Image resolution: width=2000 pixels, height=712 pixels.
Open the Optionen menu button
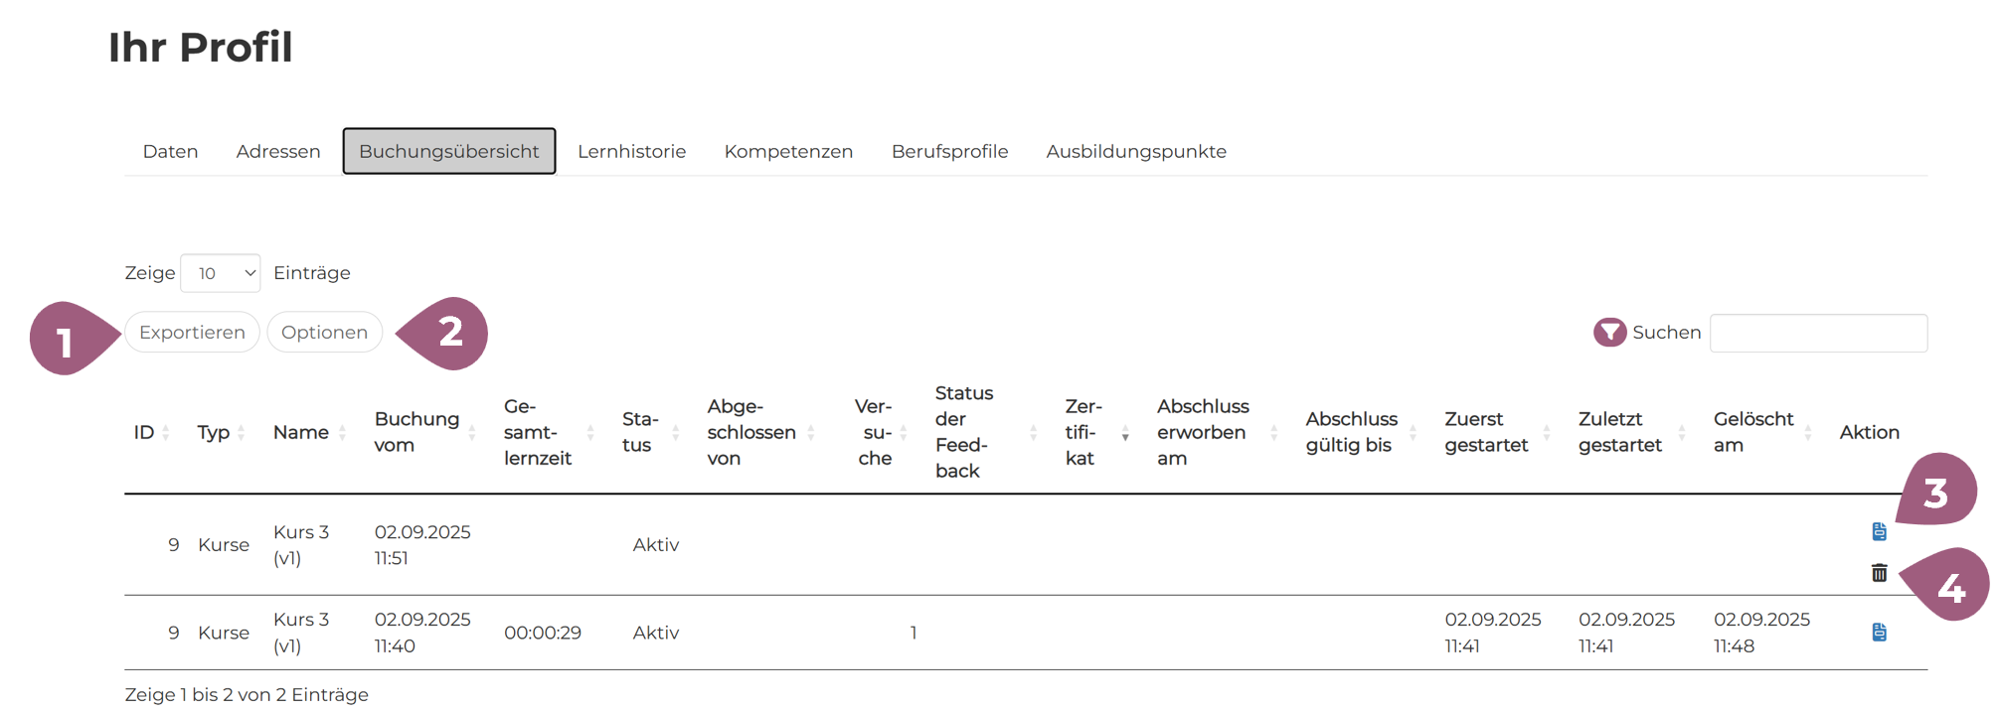[324, 333]
